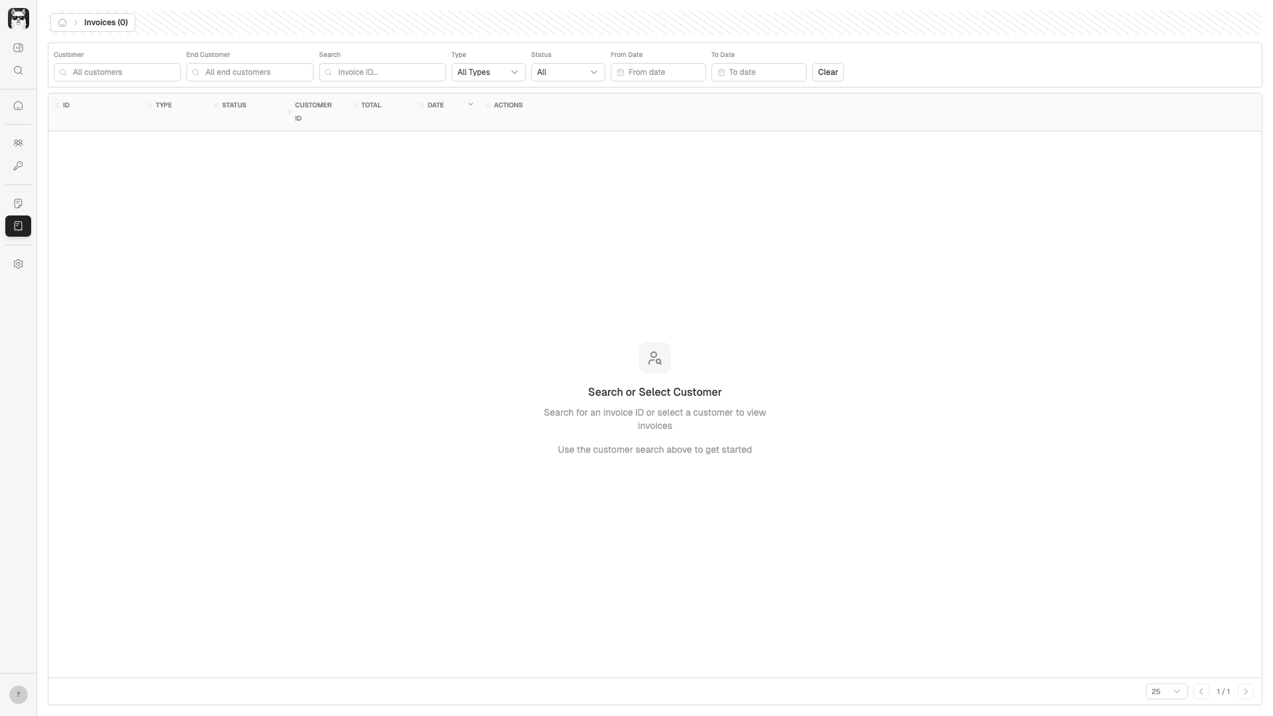Click the help question mark button
The height and width of the screenshot is (716, 1273).
[x=18, y=694]
